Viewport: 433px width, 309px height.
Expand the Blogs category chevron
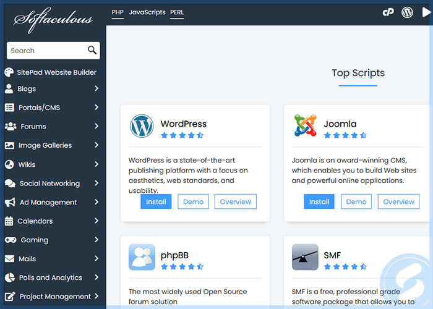tap(96, 88)
